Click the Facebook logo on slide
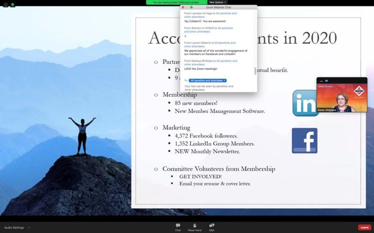This screenshot has width=374, height=233. [304, 141]
